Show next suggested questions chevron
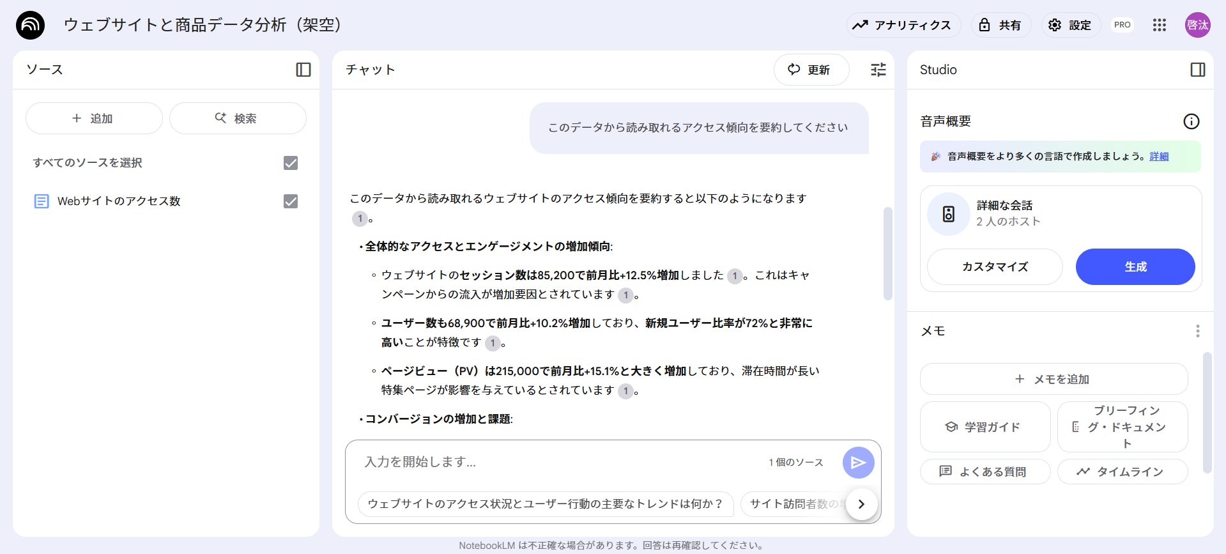The image size is (1226, 554). tap(862, 504)
